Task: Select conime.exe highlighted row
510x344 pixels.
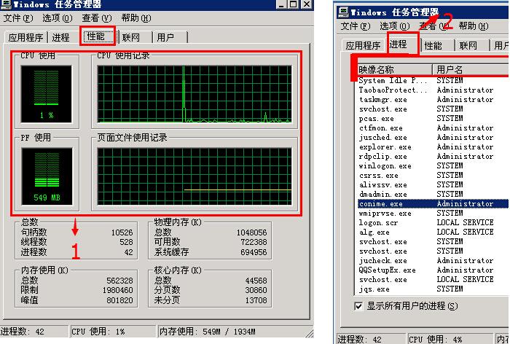Action: point(433,204)
